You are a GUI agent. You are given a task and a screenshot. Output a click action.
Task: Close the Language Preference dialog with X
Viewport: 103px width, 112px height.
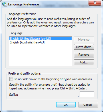95,3
